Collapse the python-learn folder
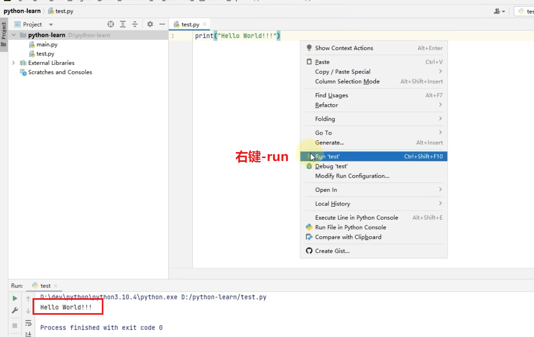Viewport: 534px width, 337px height. coord(13,35)
